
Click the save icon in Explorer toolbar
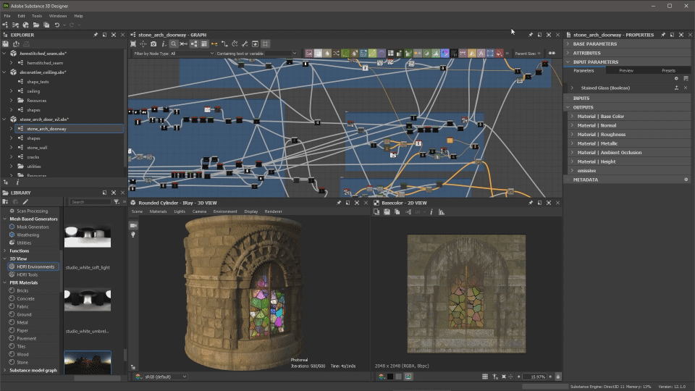pos(6,44)
